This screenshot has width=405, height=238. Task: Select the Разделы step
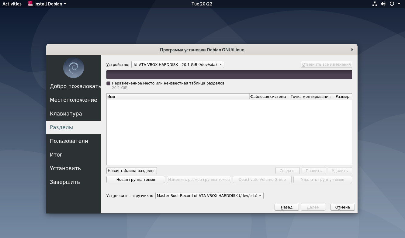pyautogui.click(x=74, y=127)
